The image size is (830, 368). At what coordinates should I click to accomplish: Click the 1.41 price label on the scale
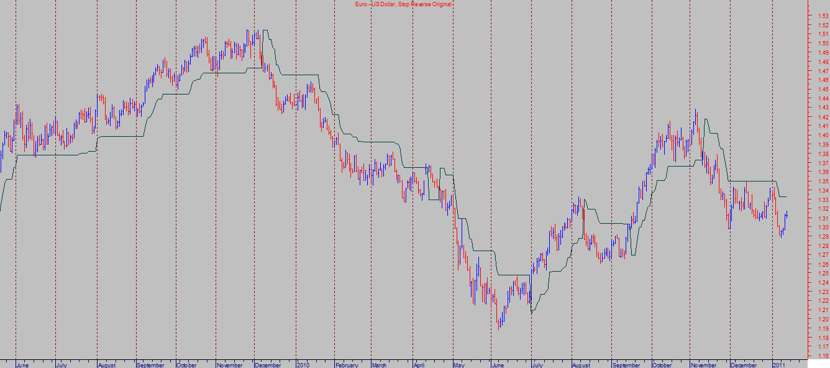(823, 126)
